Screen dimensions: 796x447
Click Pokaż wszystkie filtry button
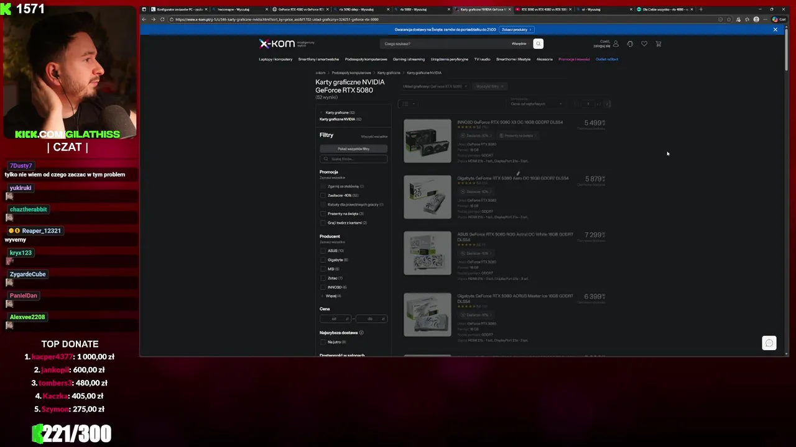pos(353,149)
